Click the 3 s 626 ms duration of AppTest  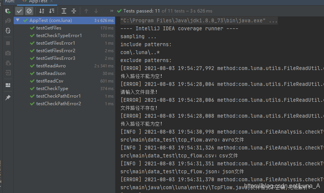(x=104, y=20)
